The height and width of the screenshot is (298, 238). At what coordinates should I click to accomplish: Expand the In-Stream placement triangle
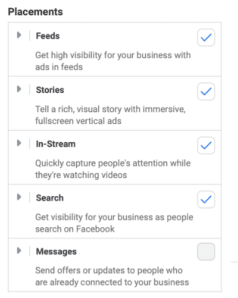[19, 143]
